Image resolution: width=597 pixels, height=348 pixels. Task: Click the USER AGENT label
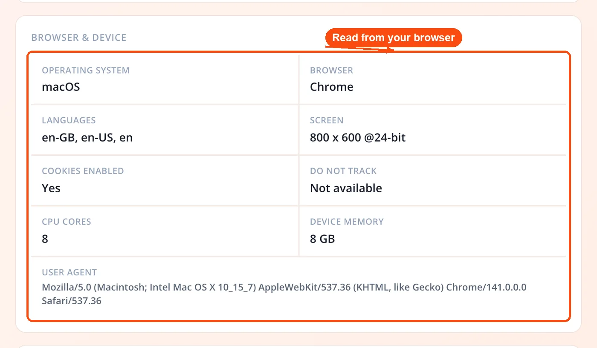click(70, 272)
